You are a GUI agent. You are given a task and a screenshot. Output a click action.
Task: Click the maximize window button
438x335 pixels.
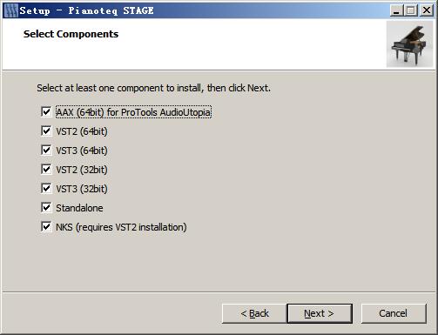[x=410, y=10]
